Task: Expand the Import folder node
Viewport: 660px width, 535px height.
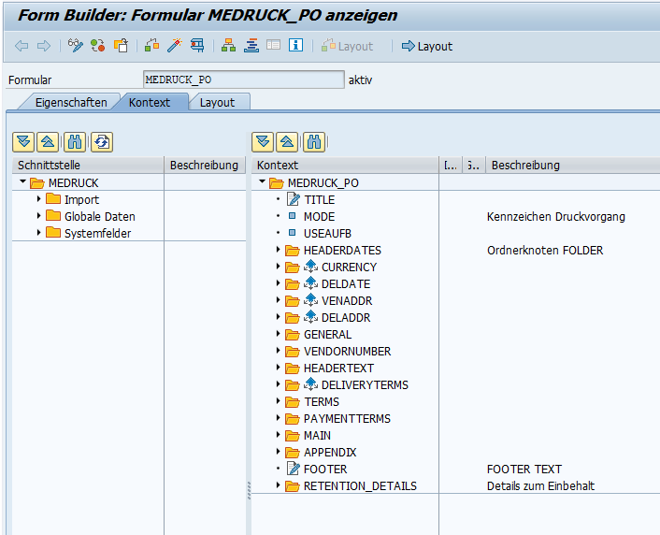Action: [x=38, y=199]
